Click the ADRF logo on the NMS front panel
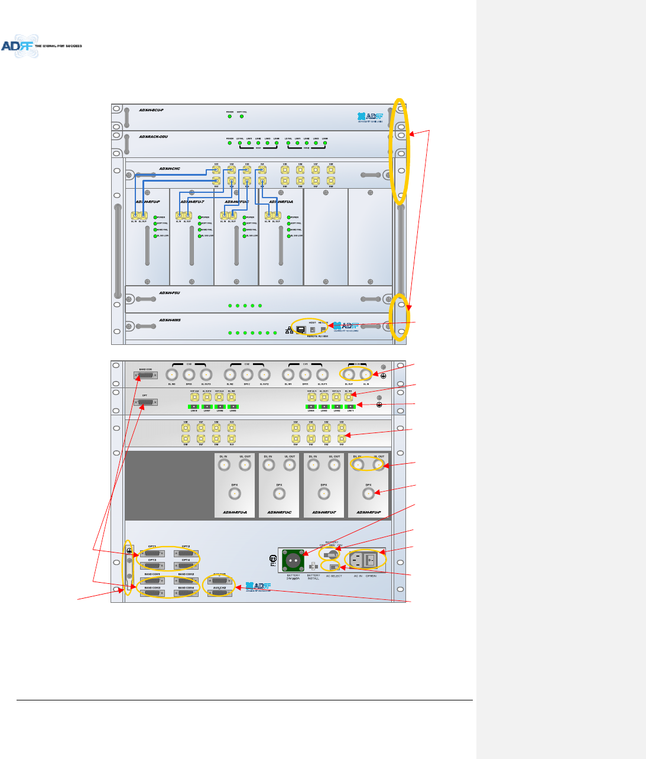Screen dimensions: 646x759 point(346,327)
